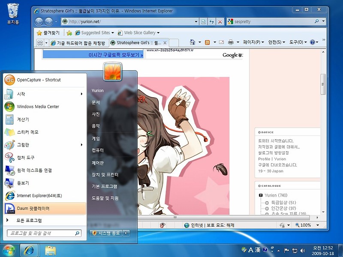Open shutdown options arrow
This screenshot has height=257, width=343.
pos(126,233)
